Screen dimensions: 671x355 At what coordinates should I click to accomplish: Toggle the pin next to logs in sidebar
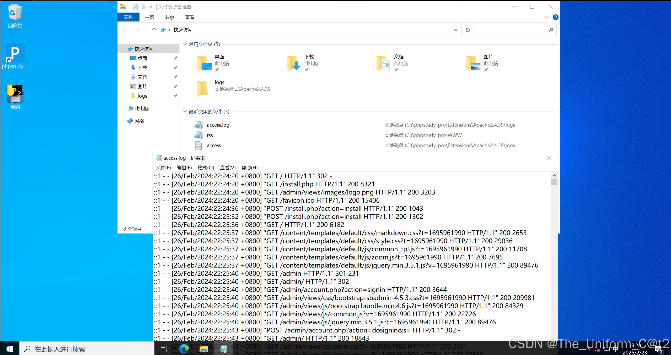pos(175,96)
